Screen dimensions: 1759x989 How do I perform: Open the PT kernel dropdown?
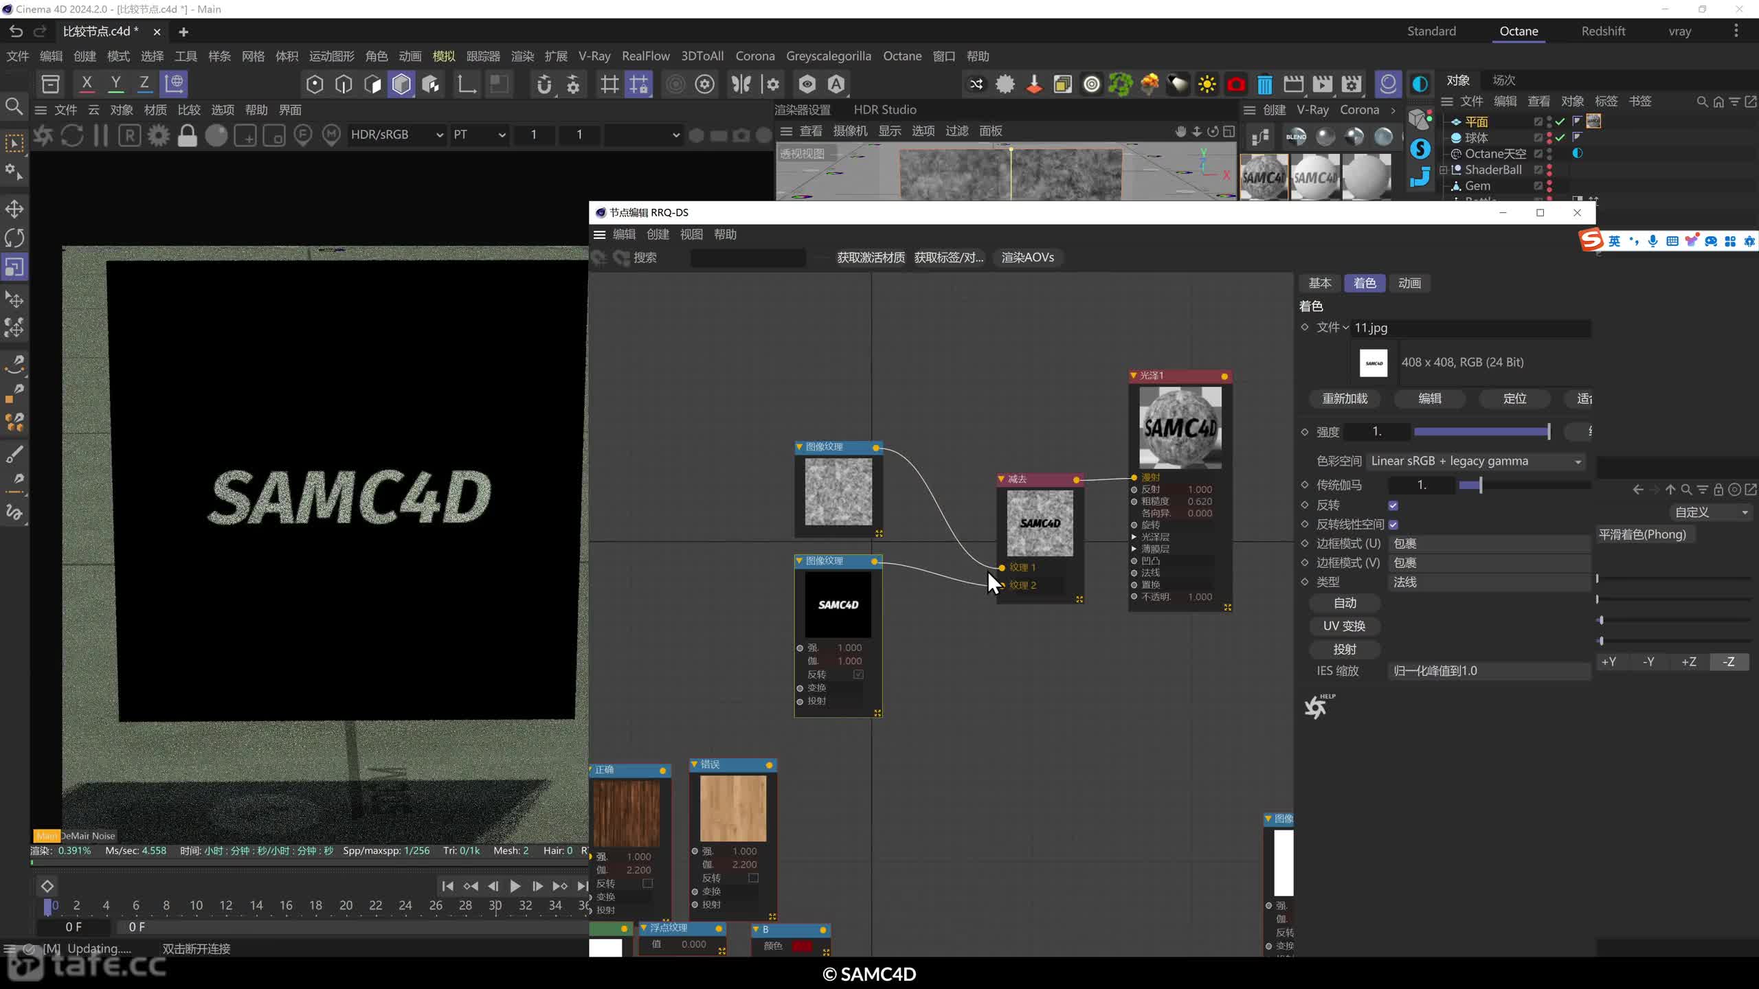pos(479,135)
